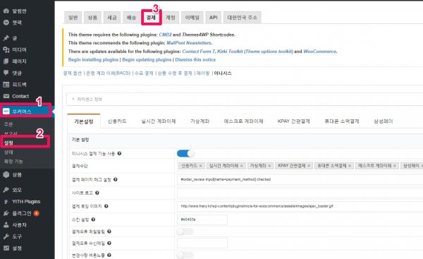Image resolution: width=423 pixels, height=259 pixels.
Task: Open the KPAY 간편결제 gateway tab
Action: [294, 121]
